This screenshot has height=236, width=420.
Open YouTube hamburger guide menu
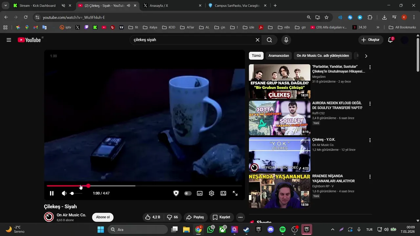click(x=9, y=40)
